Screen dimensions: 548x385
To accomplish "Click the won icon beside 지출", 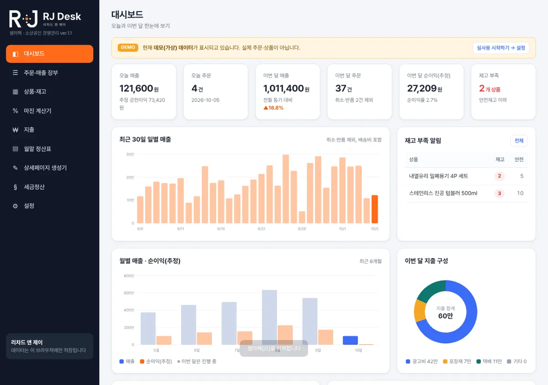I will [16, 130].
